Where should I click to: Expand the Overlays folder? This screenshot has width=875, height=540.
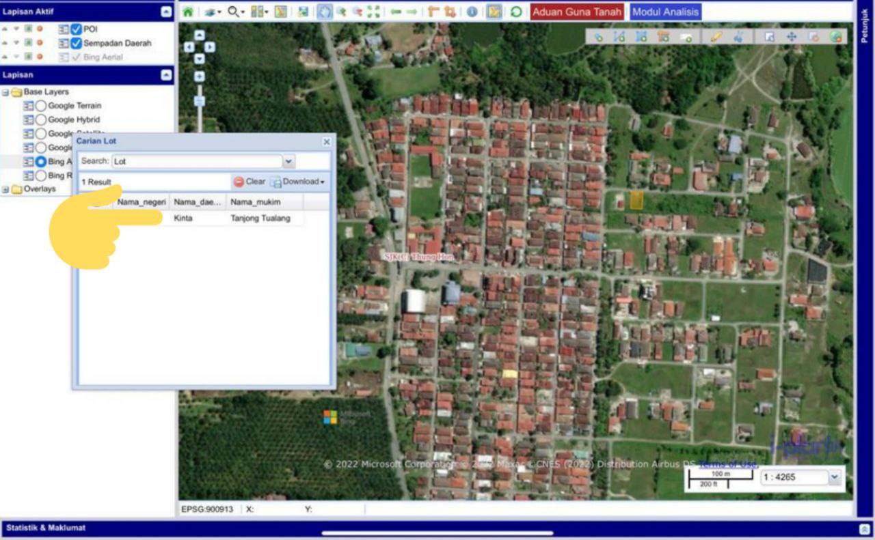(6, 189)
